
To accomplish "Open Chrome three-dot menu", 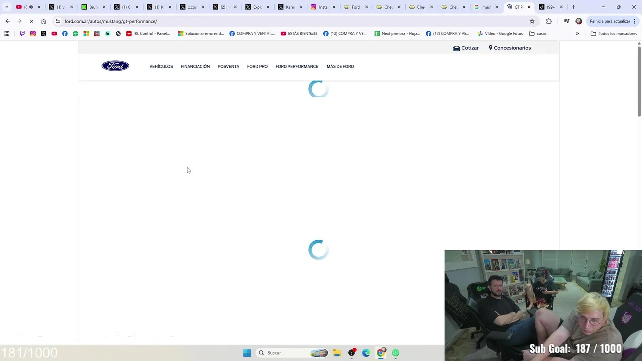I will click(x=634, y=21).
